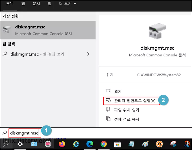Open the notepad app on taskbar
The image size is (192, 150).
[x=132, y=144]
